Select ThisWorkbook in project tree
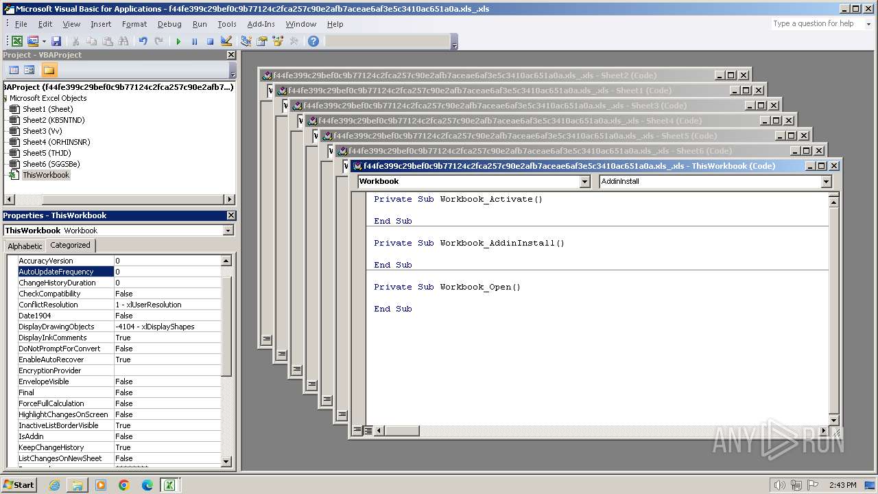The height and width of the screenshot is (494, 878). 46,175
